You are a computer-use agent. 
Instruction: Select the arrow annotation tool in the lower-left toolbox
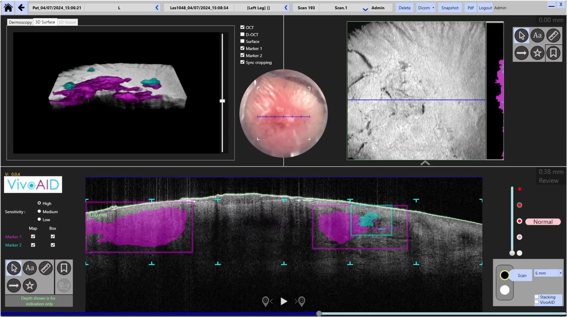pyautogui.click(x=14, y=285)
